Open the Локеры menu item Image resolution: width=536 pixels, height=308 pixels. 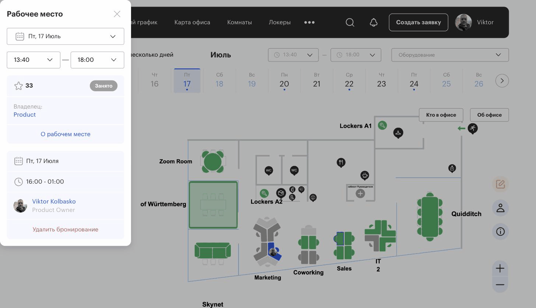280,22
